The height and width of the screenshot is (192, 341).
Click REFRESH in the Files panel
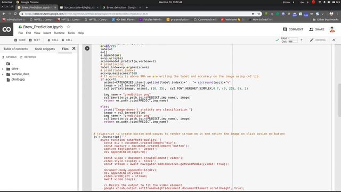28,57
